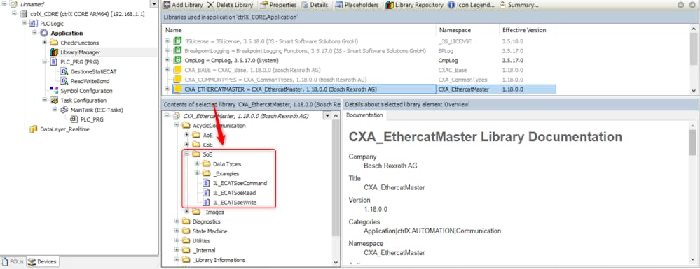Viewport: 700px width, 269px height.
Task: Expand the CoE folder
Action: [188, 145]
